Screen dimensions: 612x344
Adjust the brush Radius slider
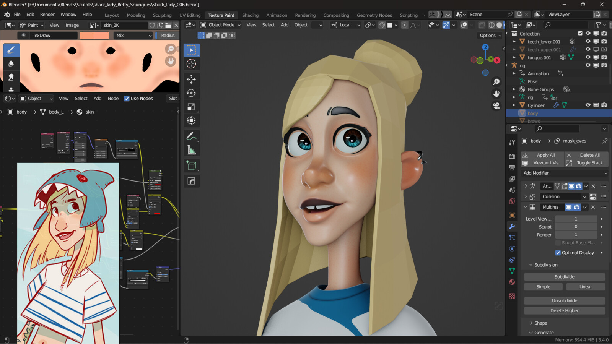click(x=168, y=35)
